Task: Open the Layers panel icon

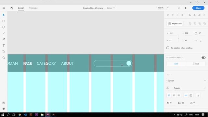Action: pyautogui.click(x=4, y=109)
